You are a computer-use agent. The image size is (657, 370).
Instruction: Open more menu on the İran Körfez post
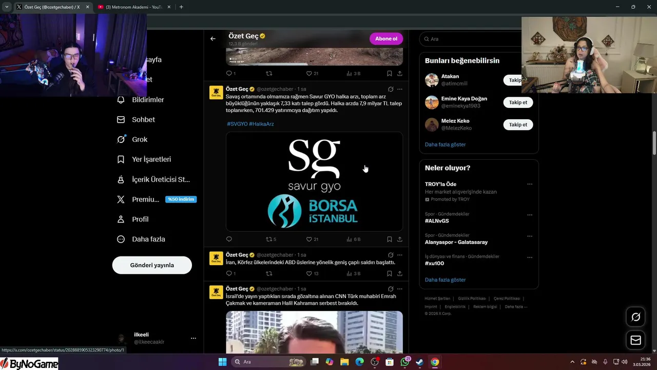click(400, 255)
